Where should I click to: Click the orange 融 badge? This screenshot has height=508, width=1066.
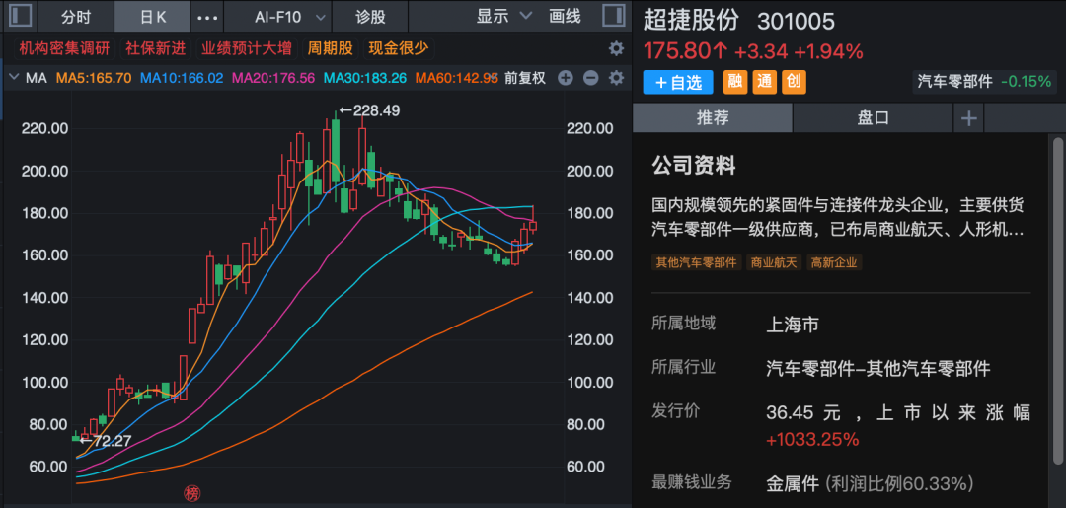point(734,83)
